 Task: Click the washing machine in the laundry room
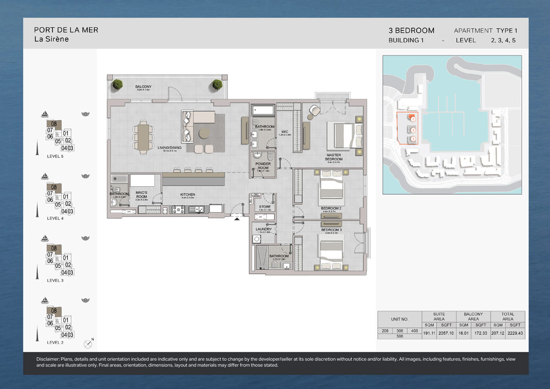(257, 239)
